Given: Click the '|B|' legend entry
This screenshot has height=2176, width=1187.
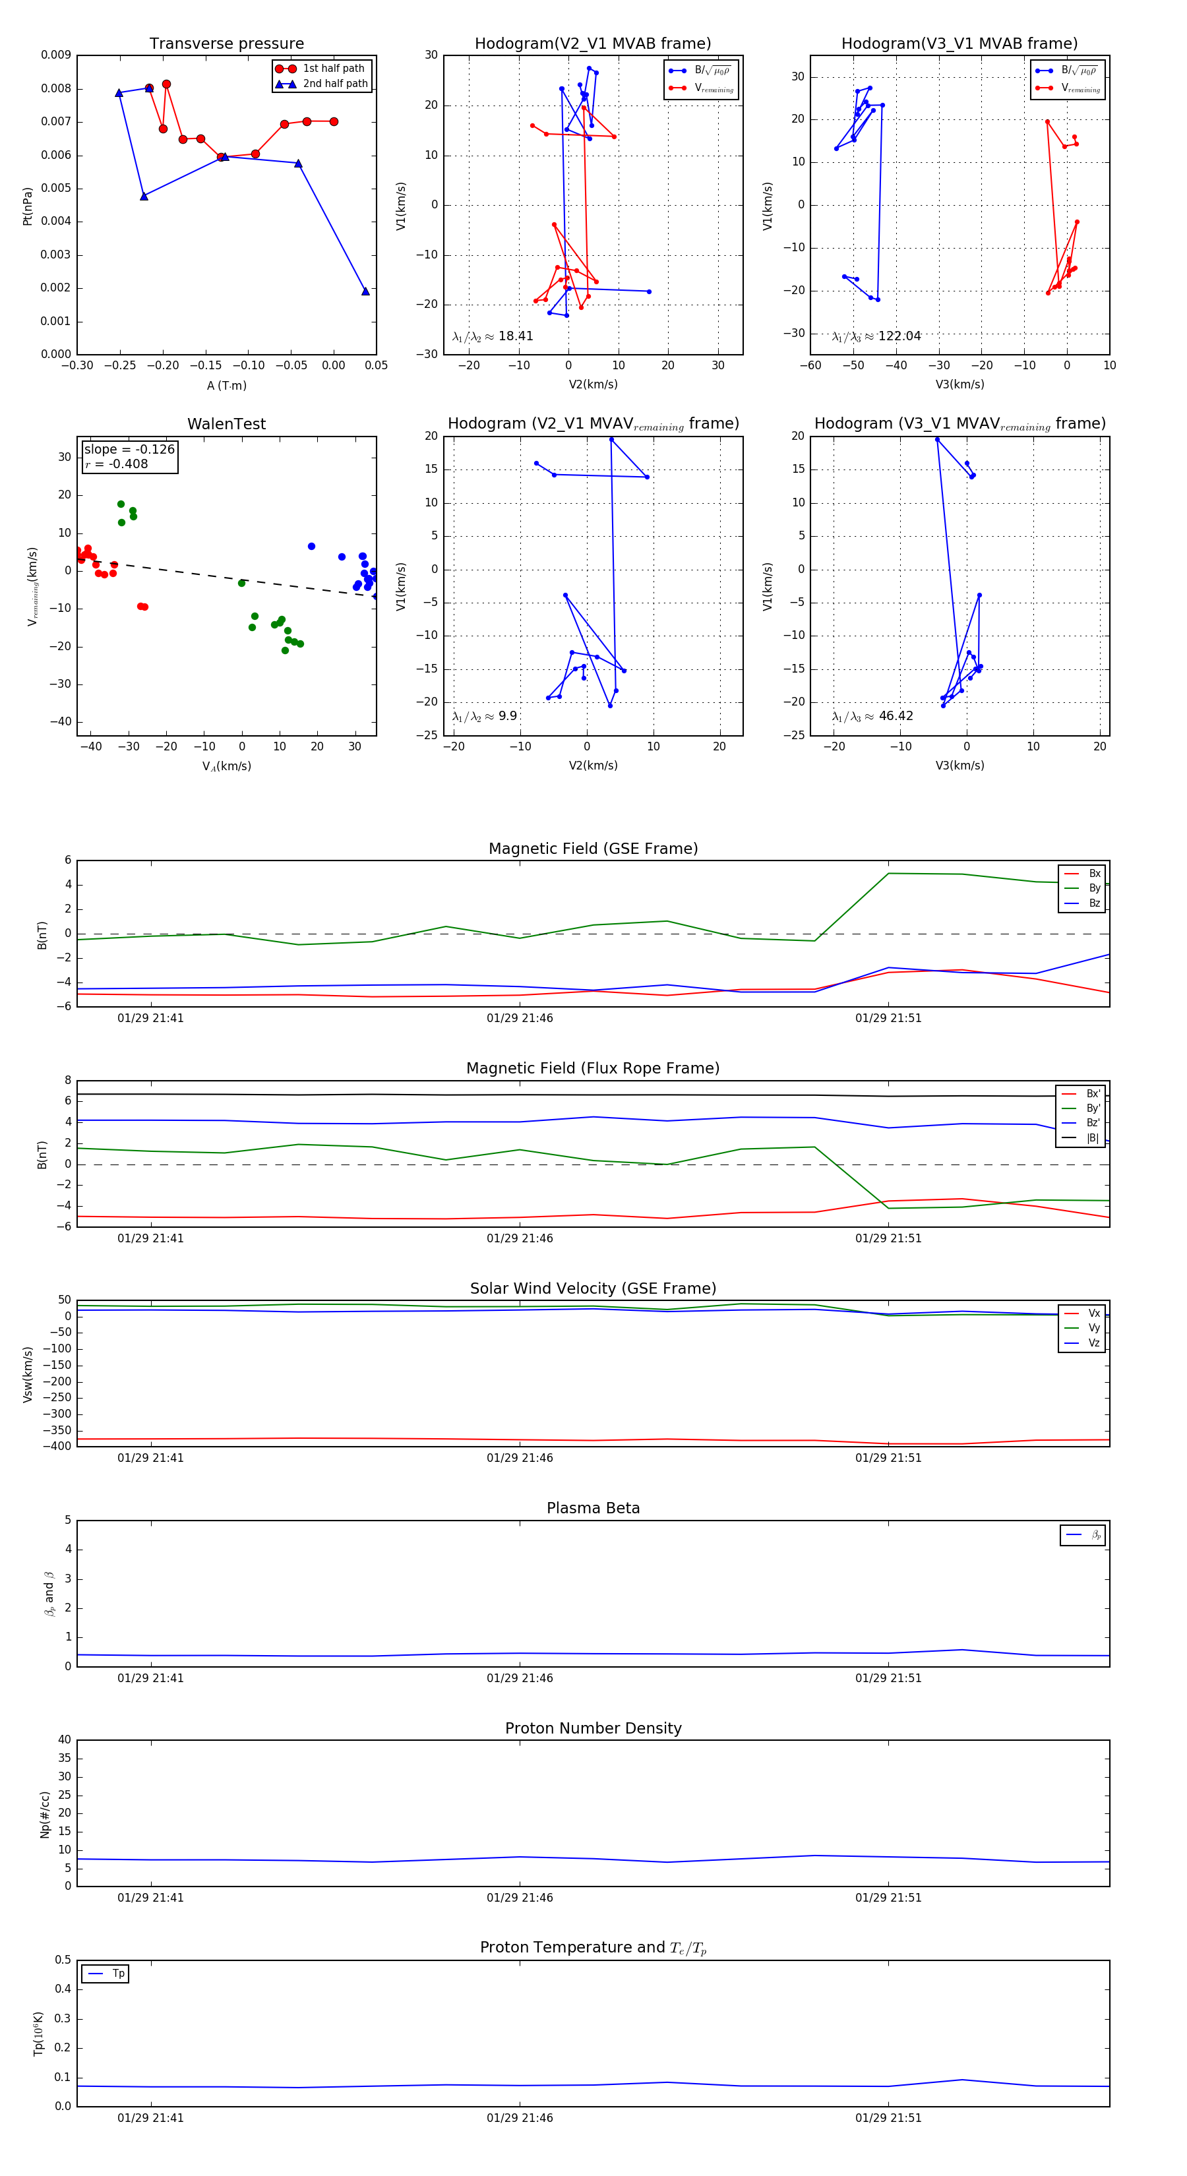Looking at the screenshot, I should [1081, 1138].
